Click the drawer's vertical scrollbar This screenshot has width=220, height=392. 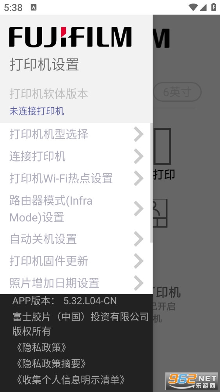[x=151, y=183]
